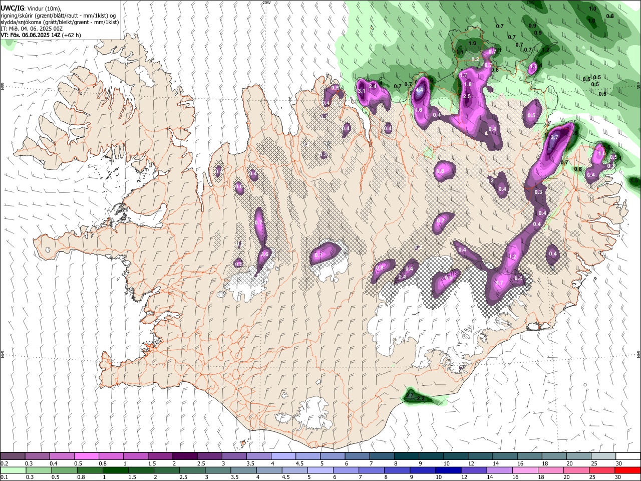Select the light grey 25 upper legend swatch

coord(603,456)
